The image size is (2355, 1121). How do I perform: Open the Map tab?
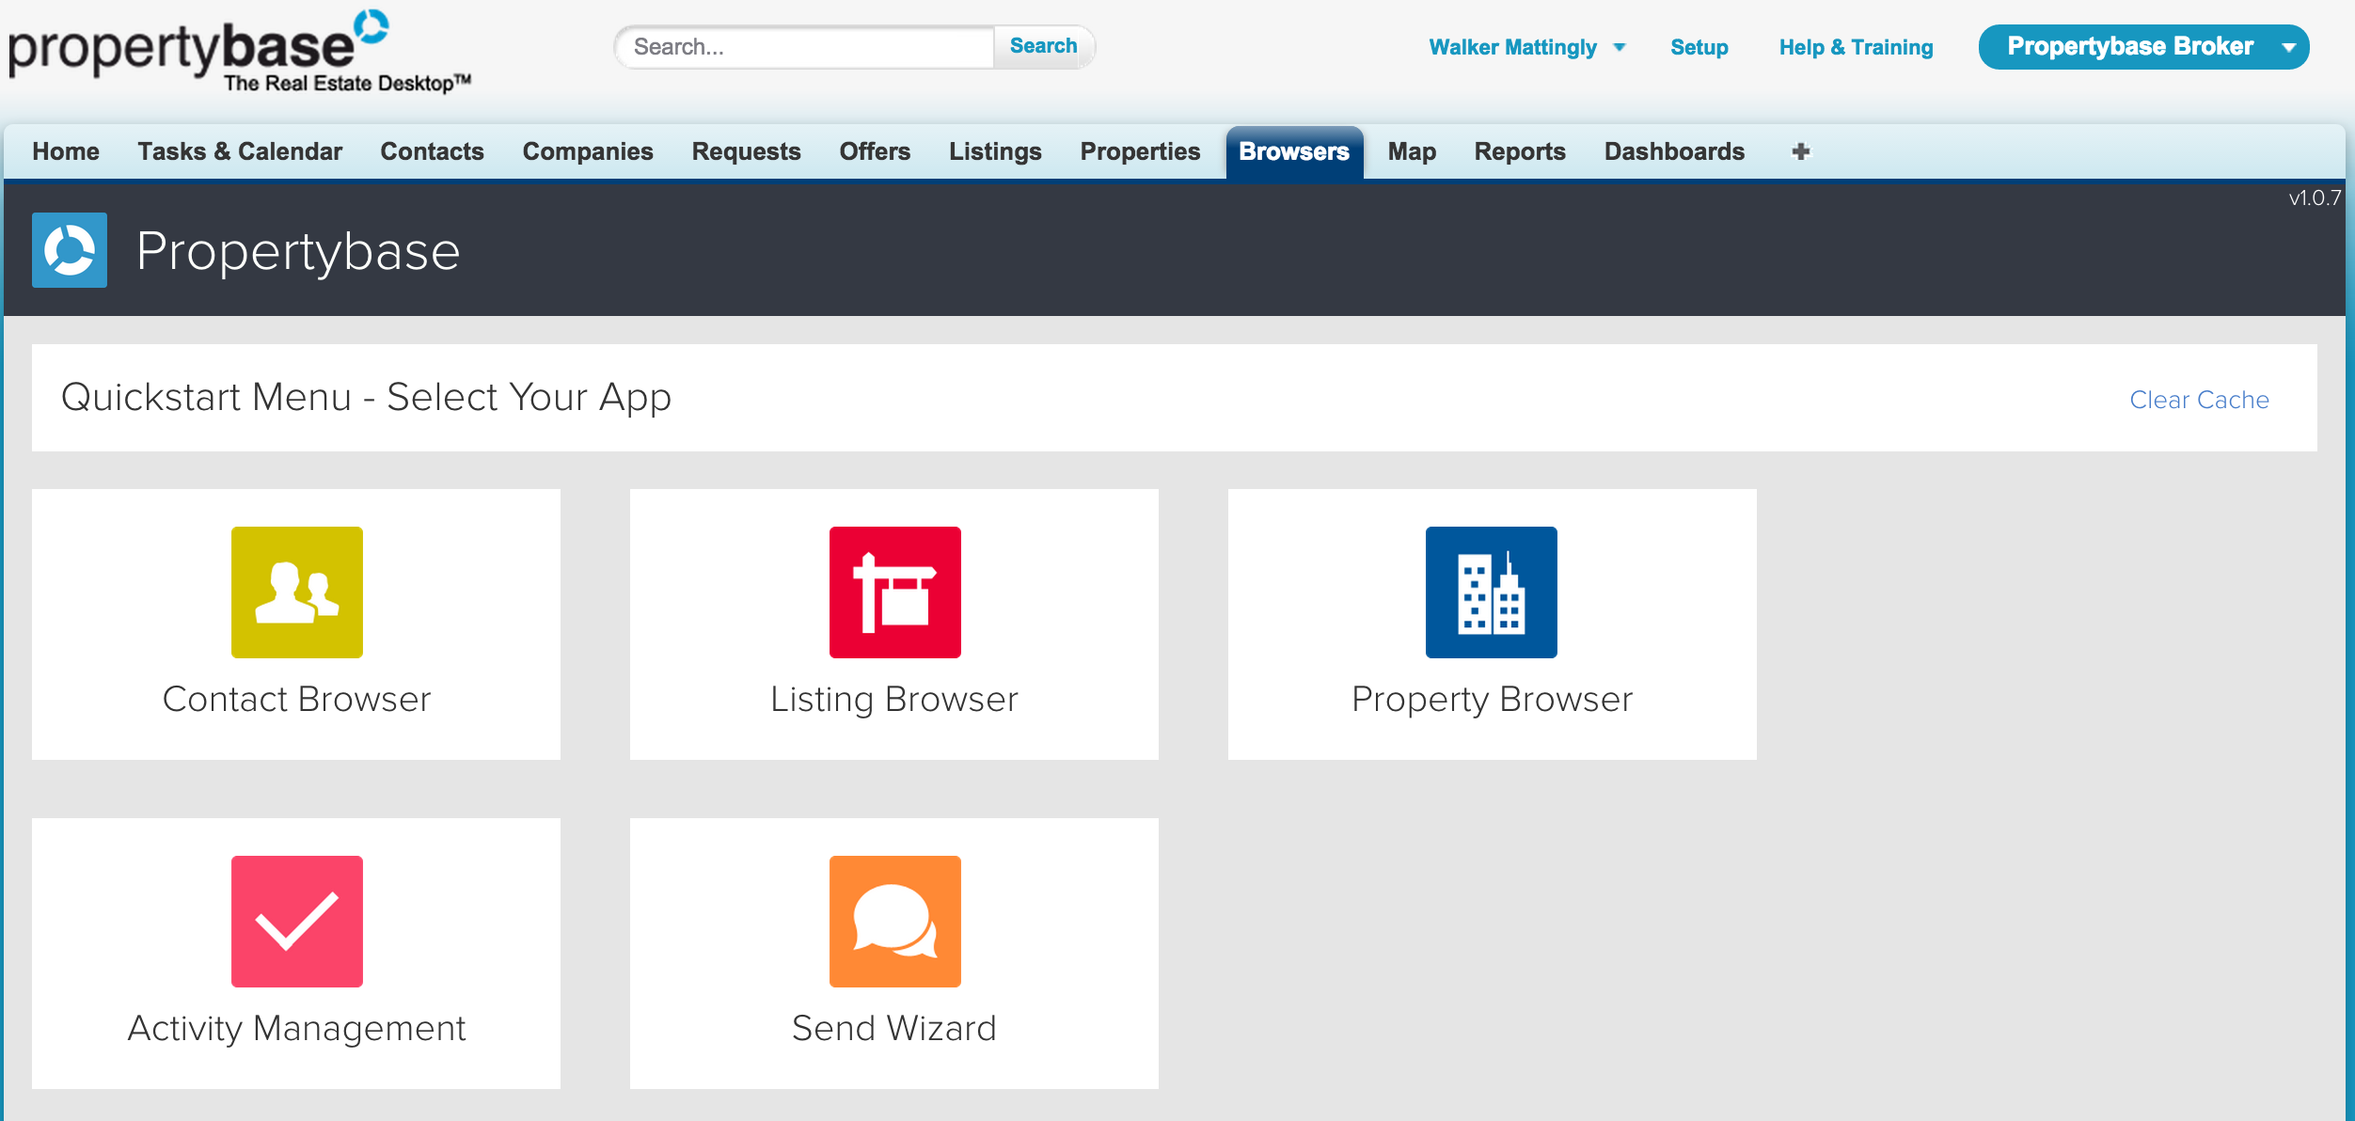pos(1412,151)
